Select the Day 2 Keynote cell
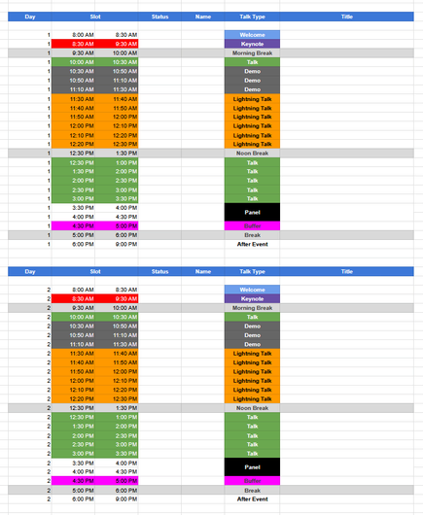Viewport: 423px width, 515px height. pos(252,299)
